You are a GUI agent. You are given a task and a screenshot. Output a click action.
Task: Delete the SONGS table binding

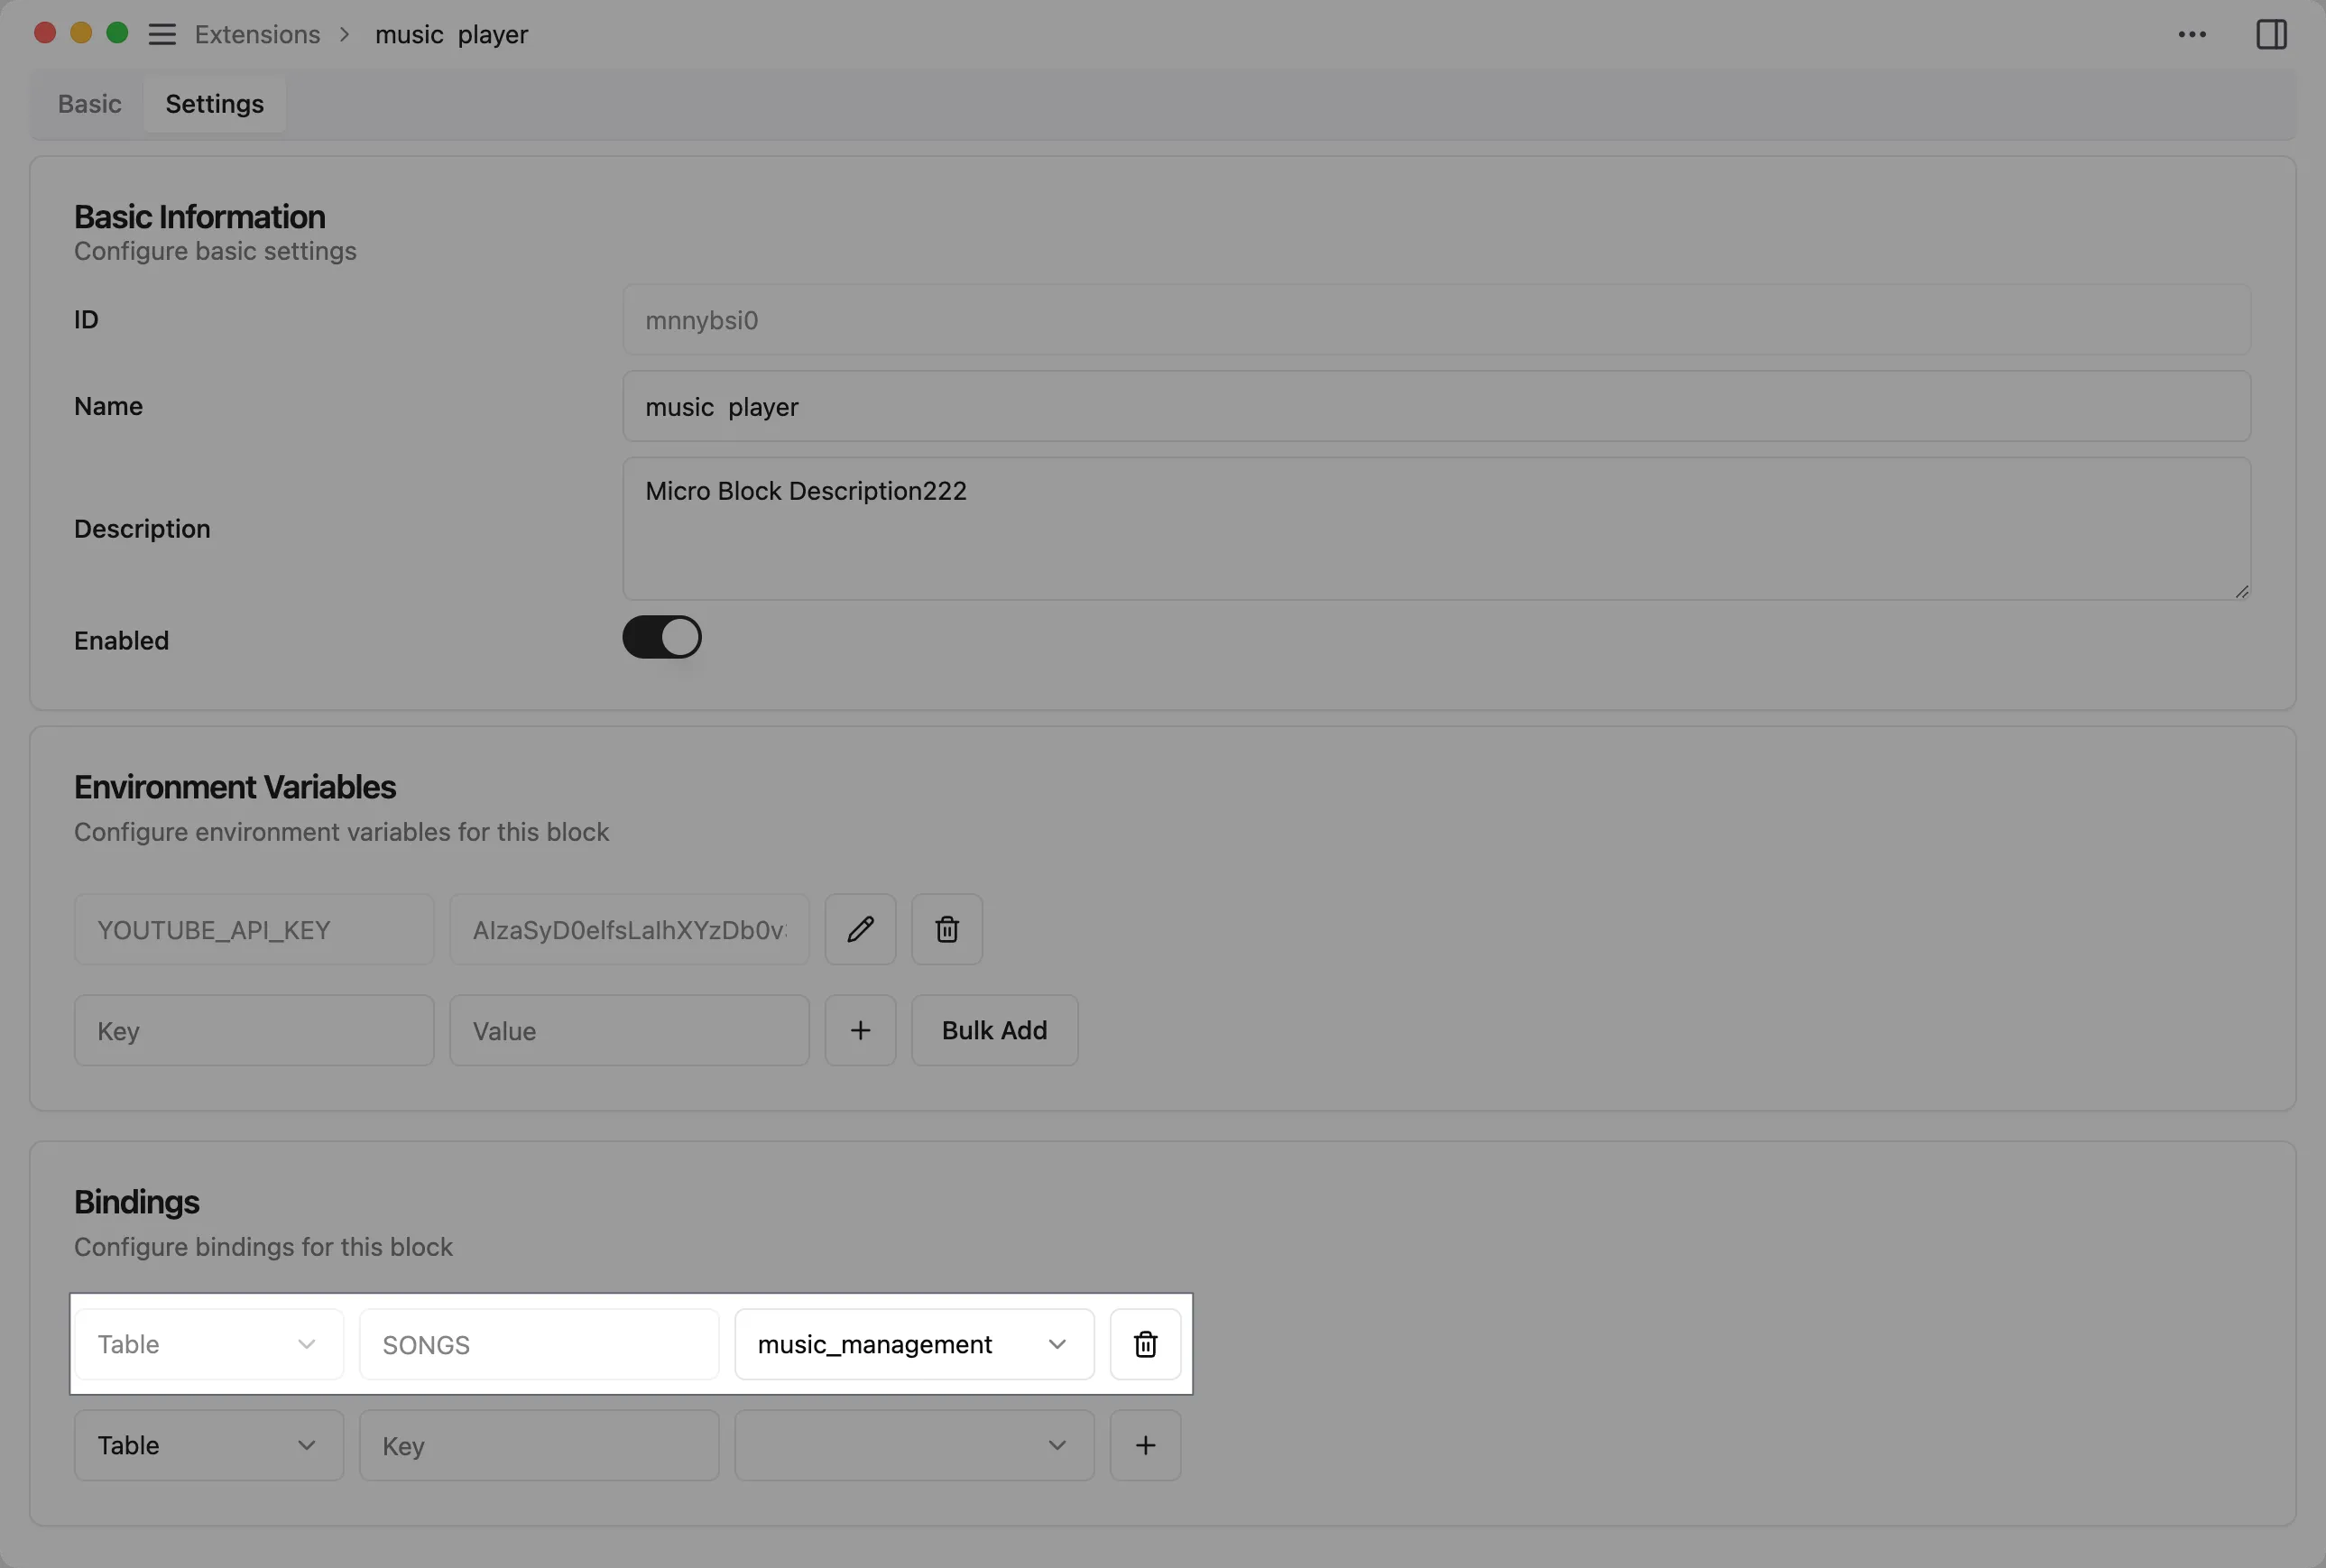click(1145, 1344)
